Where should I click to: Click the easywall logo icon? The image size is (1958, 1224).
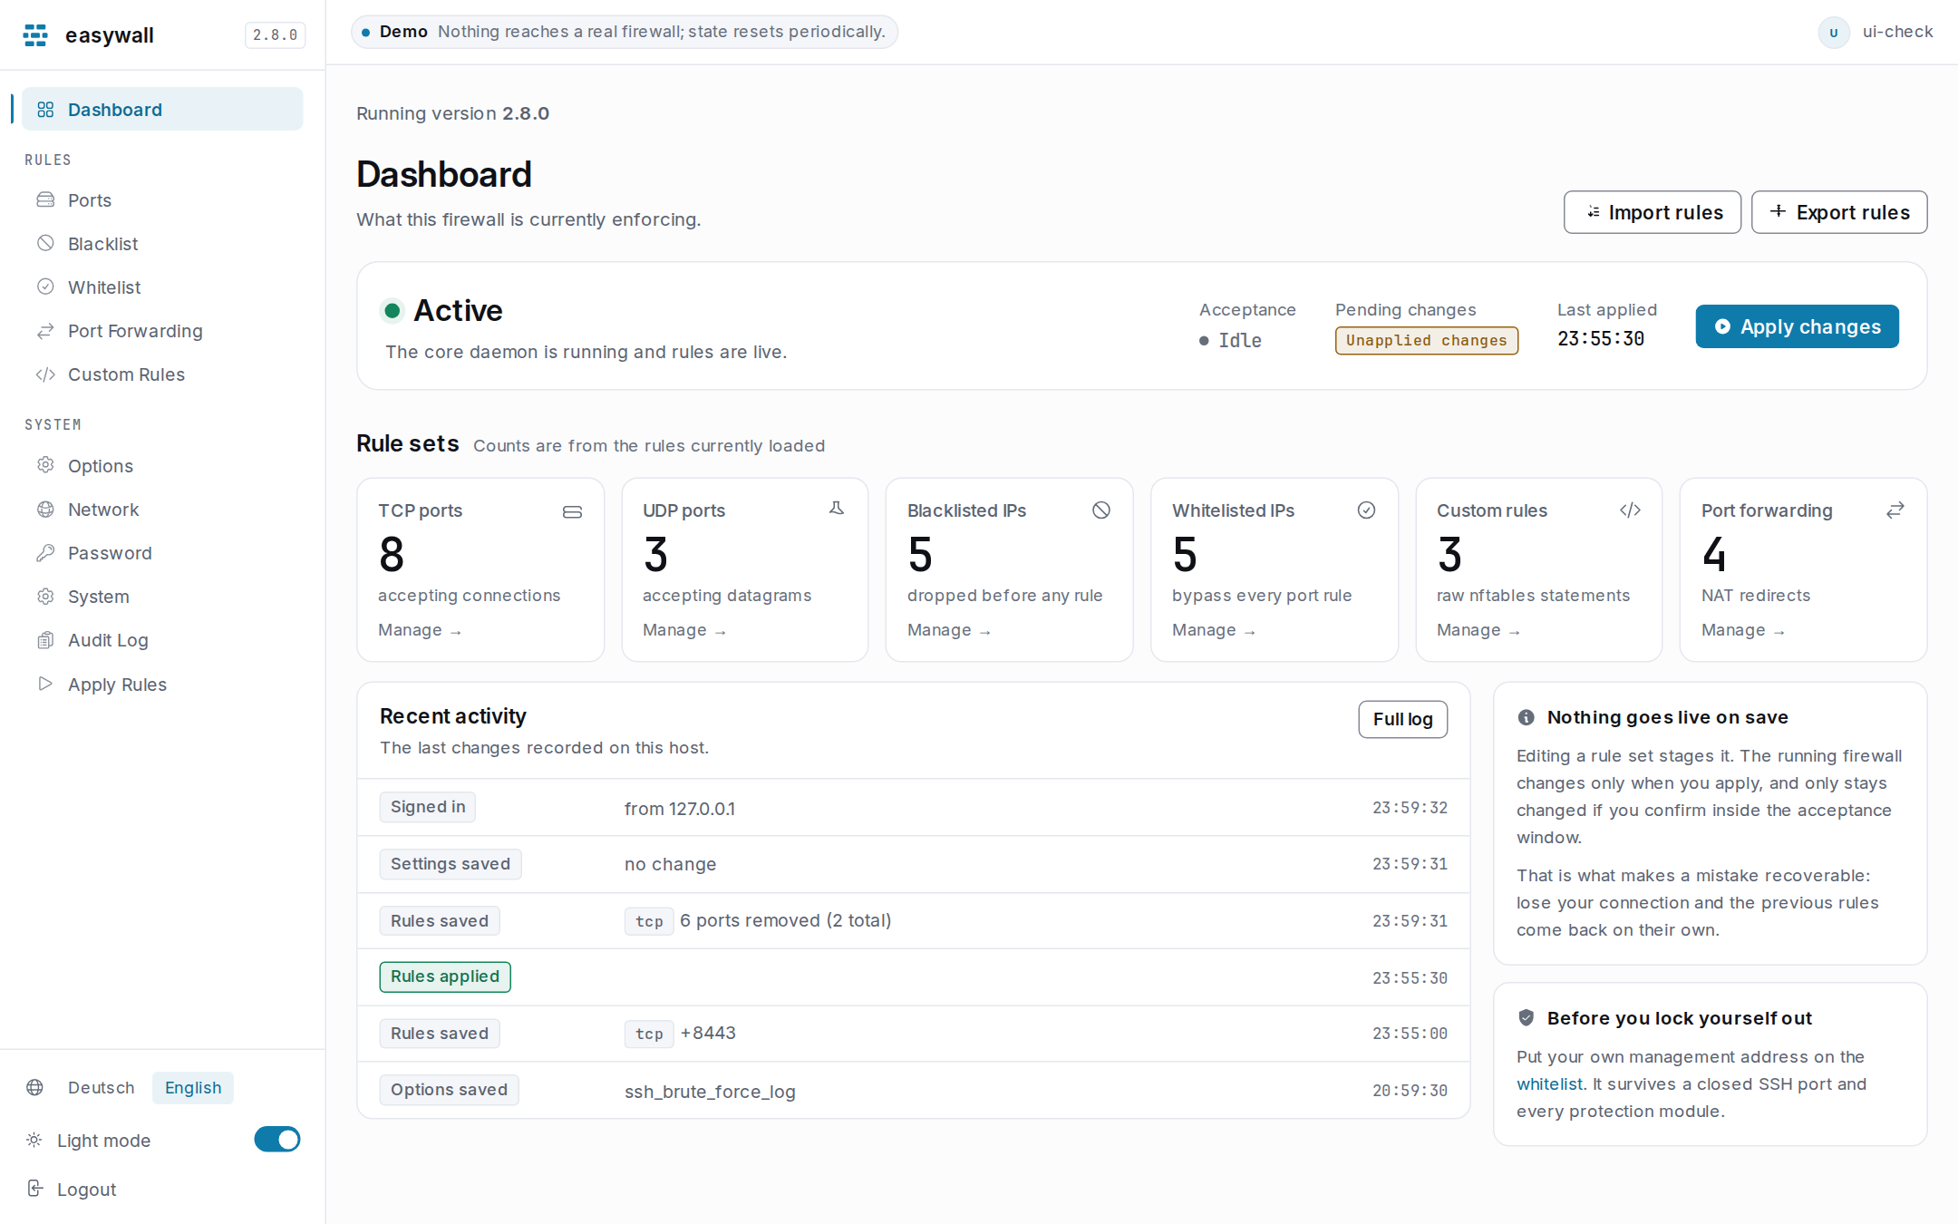click(35, 35)
